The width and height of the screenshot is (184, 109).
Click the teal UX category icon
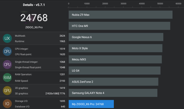point(7,38)
